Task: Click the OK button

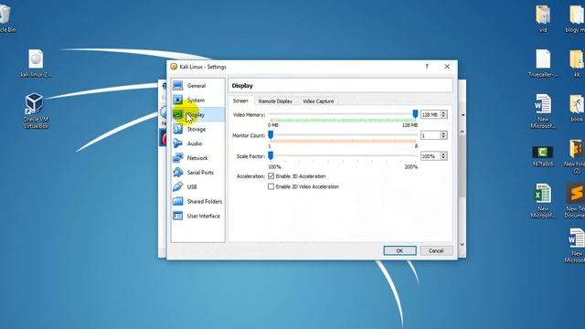Action: pos(399,250)
